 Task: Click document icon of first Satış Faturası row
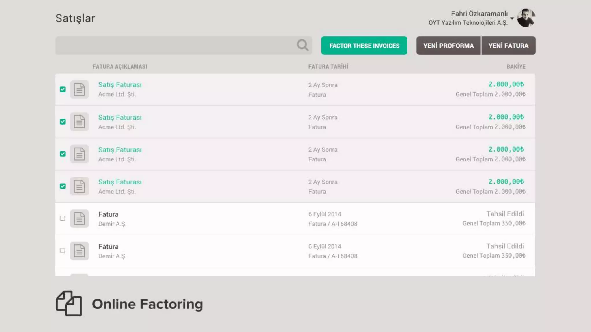[x=79, y=89]
